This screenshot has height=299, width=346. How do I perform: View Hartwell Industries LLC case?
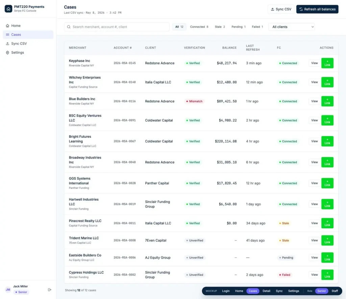(x=314, y=204)
